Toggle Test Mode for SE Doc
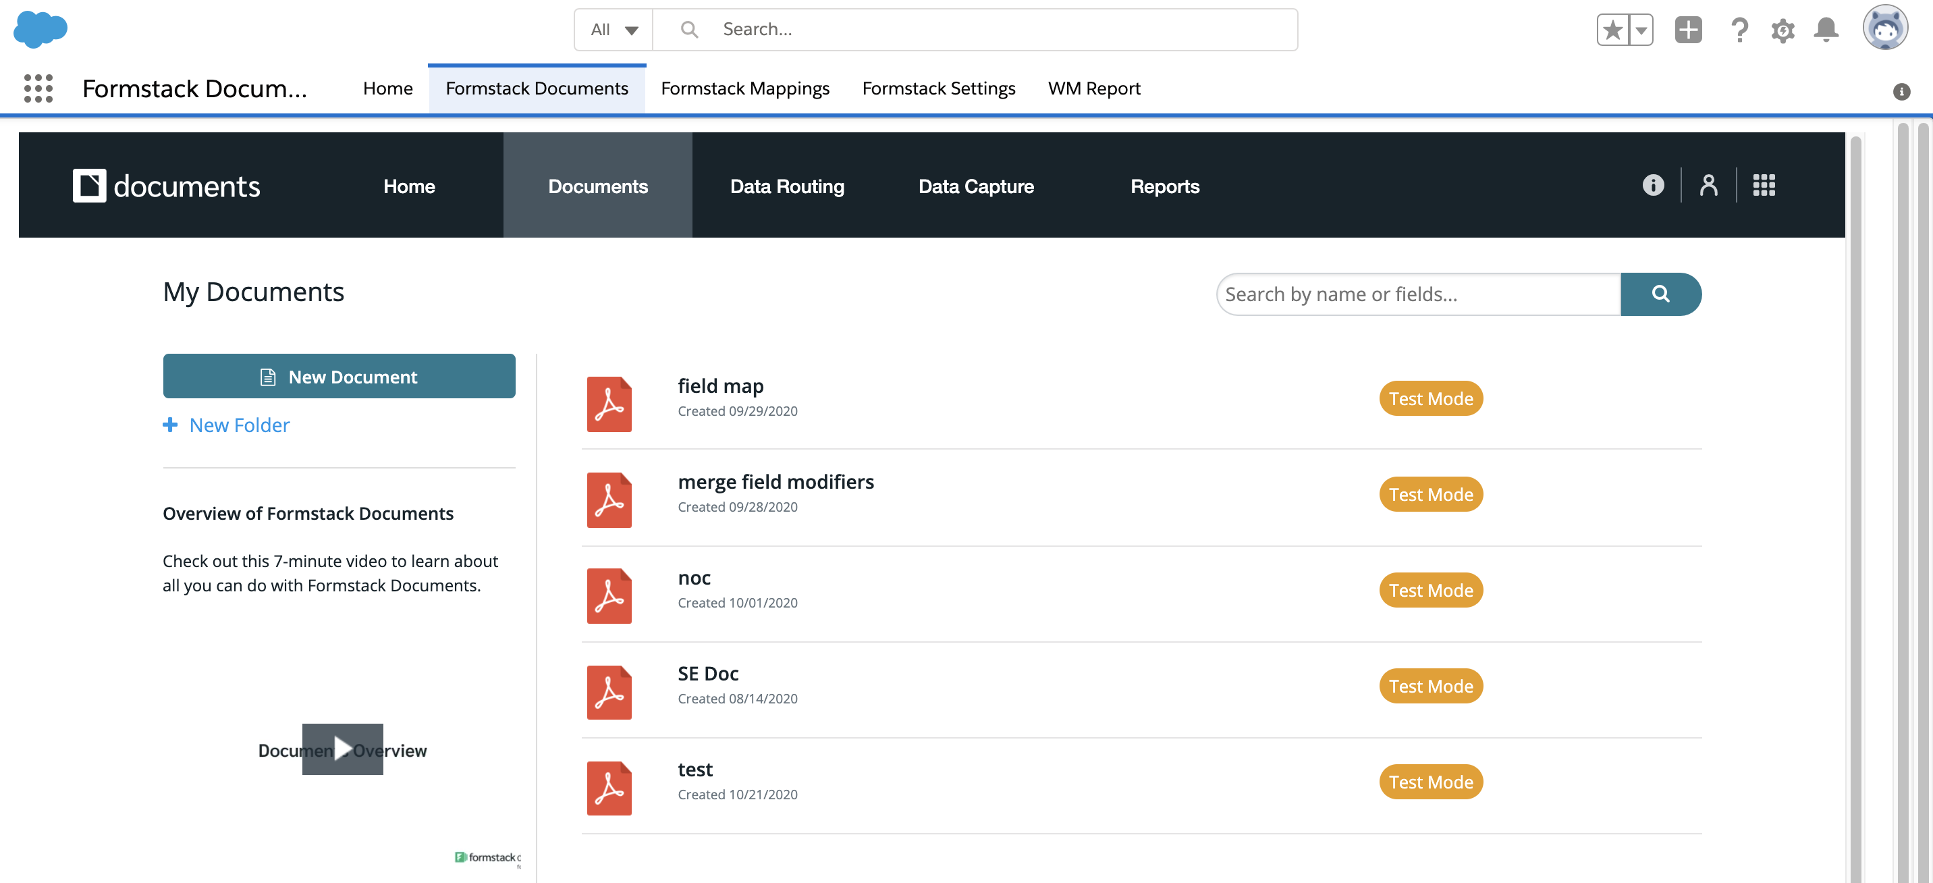The width and height of the screenshot is (1933, 883). (1430, 687)
